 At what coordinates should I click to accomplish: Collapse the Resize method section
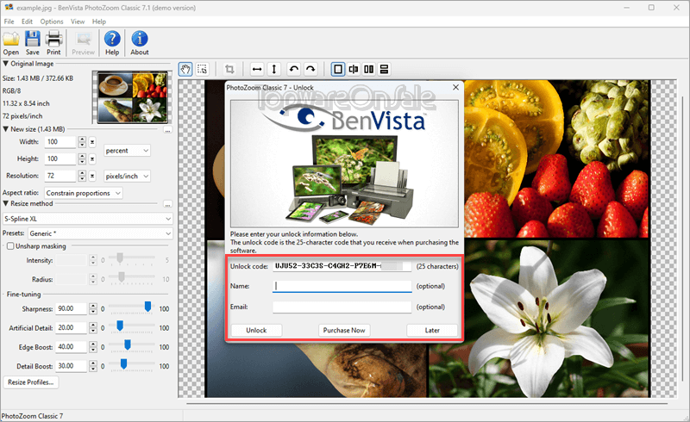coord(6,203)
